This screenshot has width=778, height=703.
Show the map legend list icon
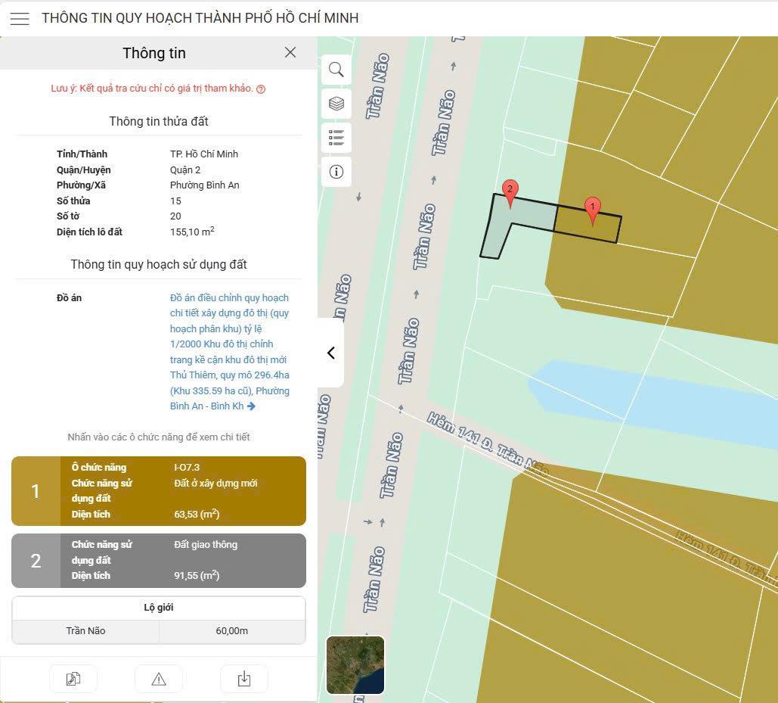(336, 138)
